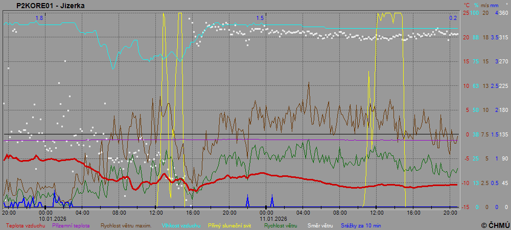This screenshot has height=230, width=511.
Task: Click the mm unit header on axis
Action: coord(495,5)
